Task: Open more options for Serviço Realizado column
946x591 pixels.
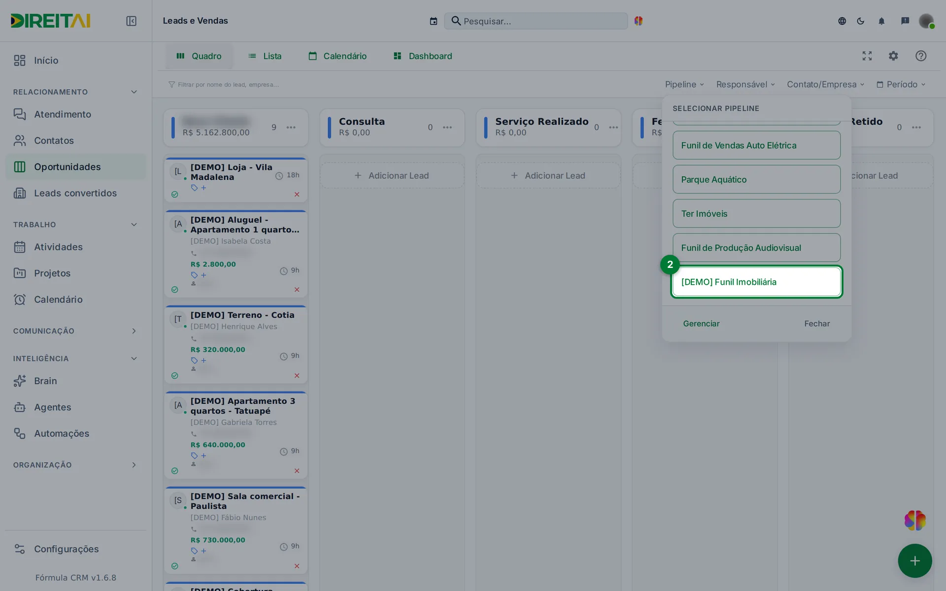Action: [613, 128]
